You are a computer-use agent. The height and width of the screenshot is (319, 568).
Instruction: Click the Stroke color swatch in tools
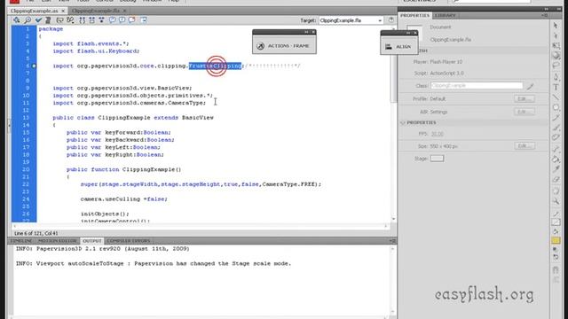[x=556, y=222]
